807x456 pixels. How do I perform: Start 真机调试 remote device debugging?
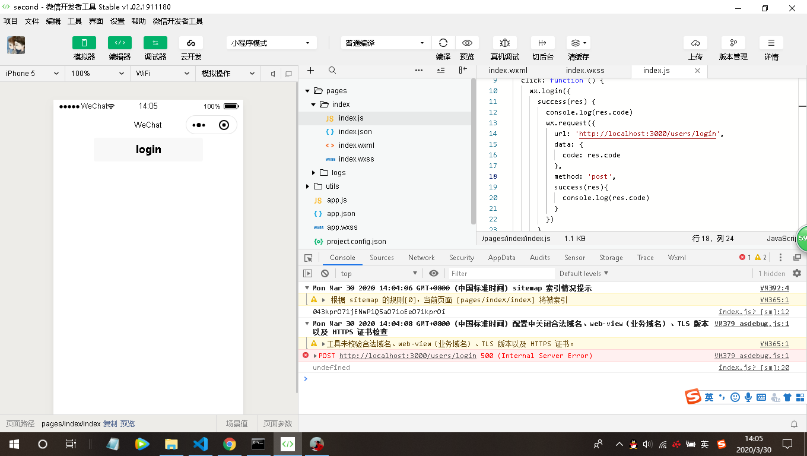tap(505, 43)
